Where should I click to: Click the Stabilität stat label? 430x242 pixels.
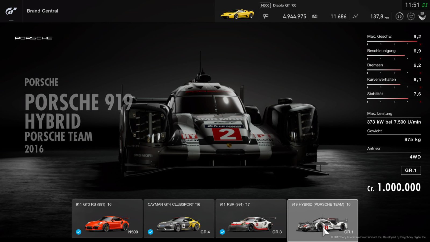click(x=375, y=94)
